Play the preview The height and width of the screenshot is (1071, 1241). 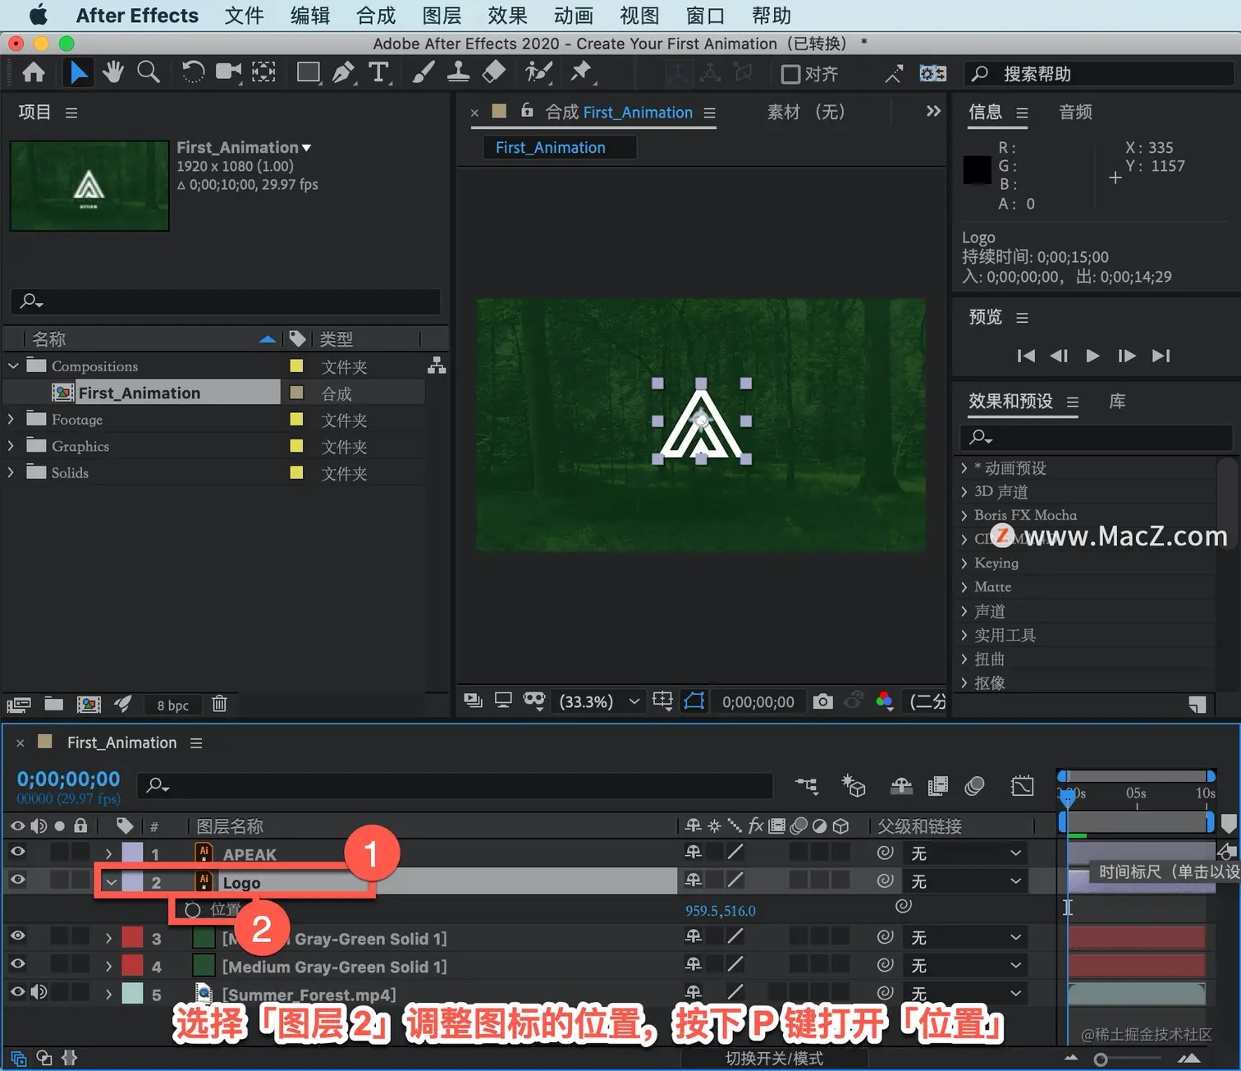[x=1092, y=356]
